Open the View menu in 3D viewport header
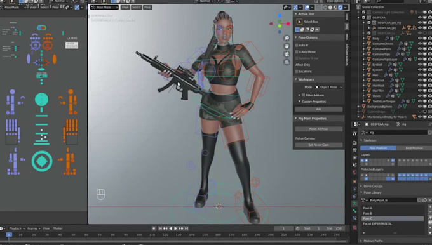 coord(125,8)
